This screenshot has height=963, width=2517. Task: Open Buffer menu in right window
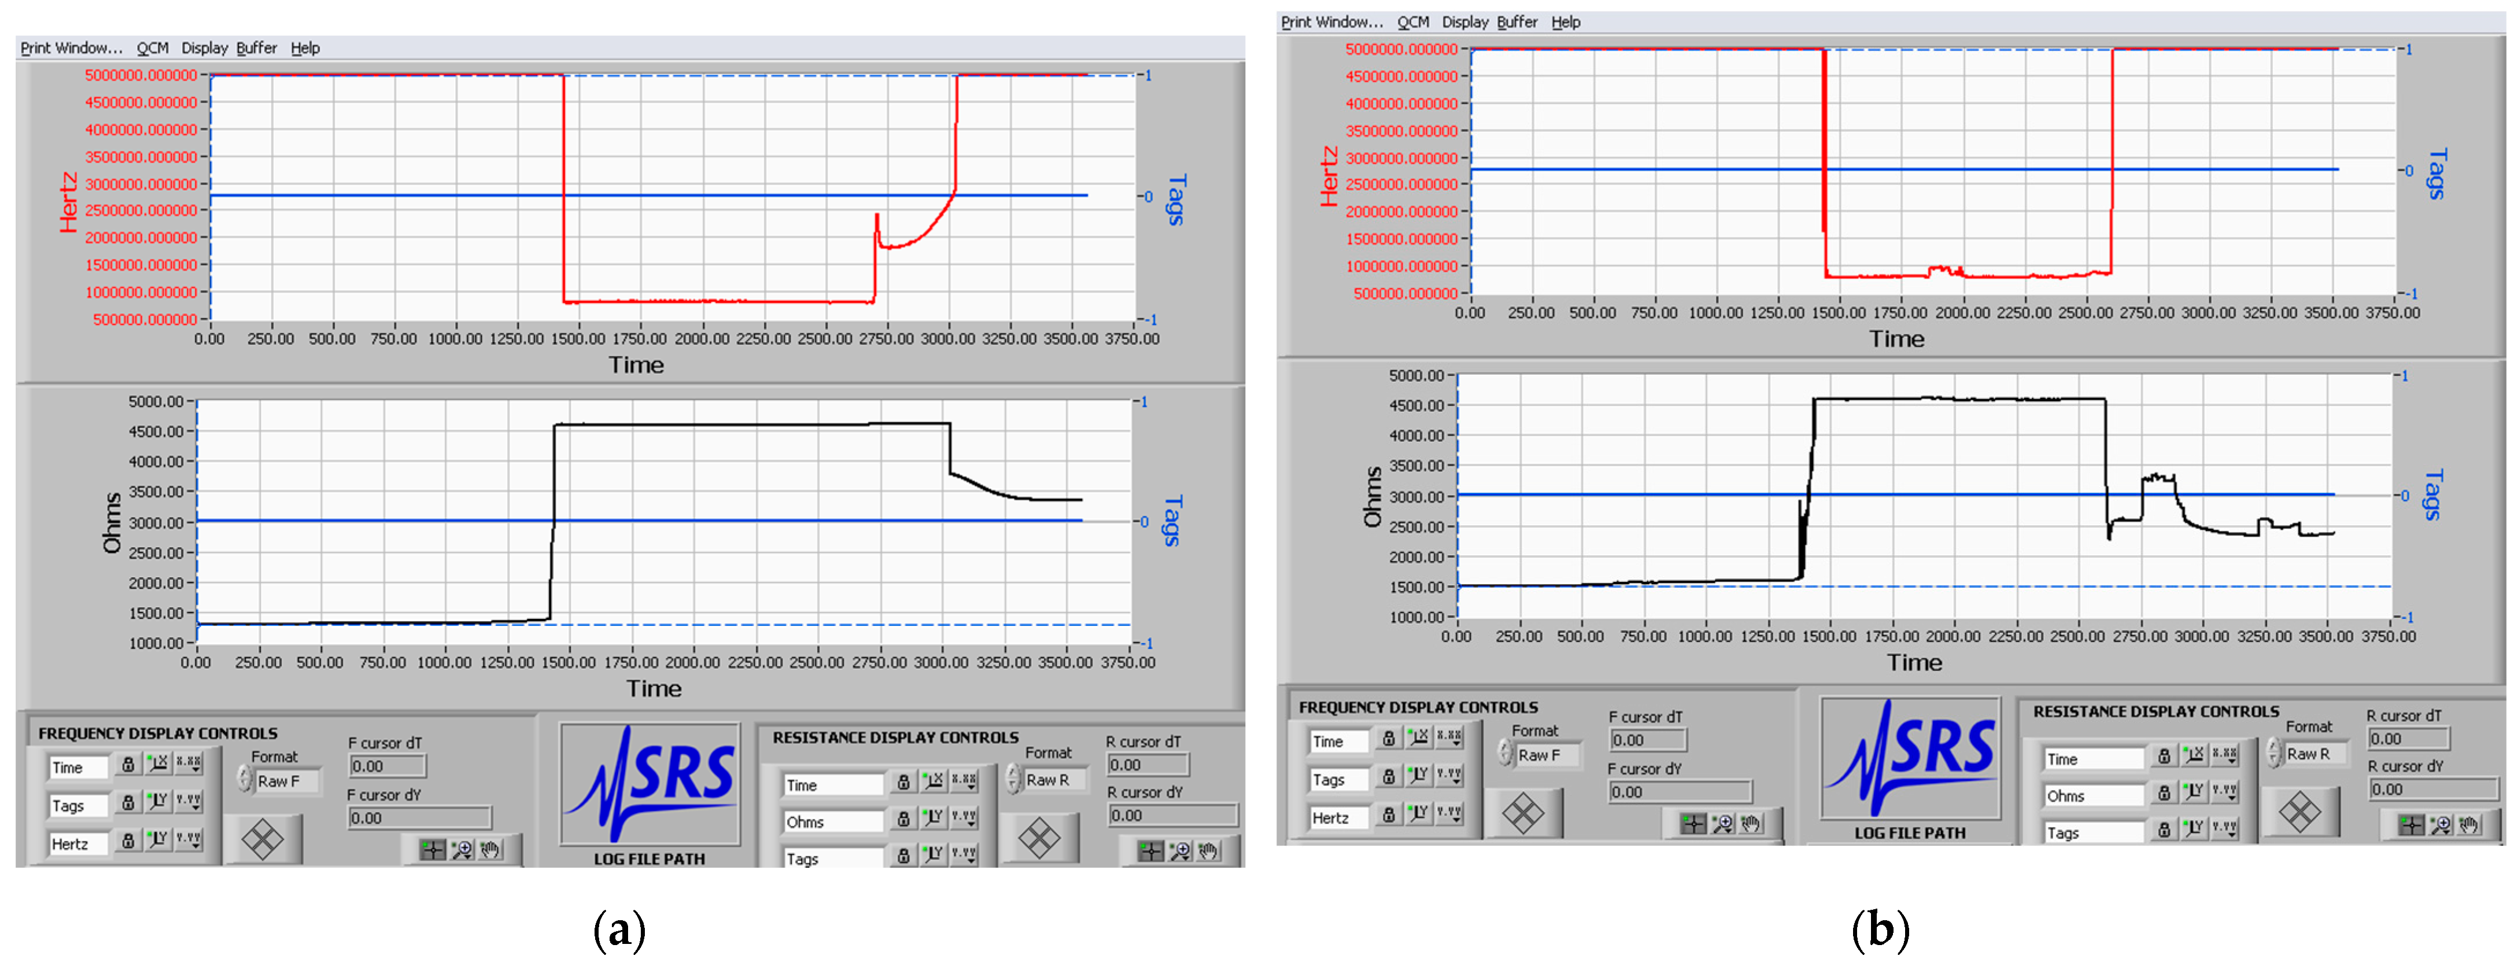click(1516, 21)
